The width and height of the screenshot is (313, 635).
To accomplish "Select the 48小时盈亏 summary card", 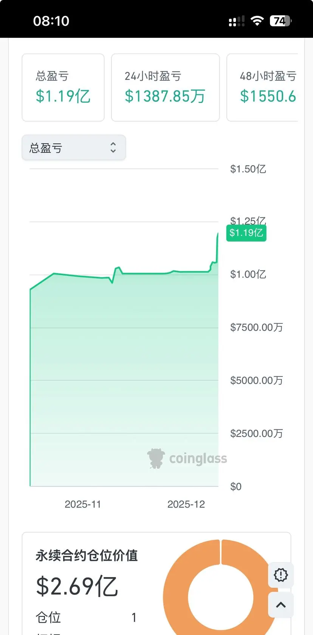I will [x=262, y=87].
